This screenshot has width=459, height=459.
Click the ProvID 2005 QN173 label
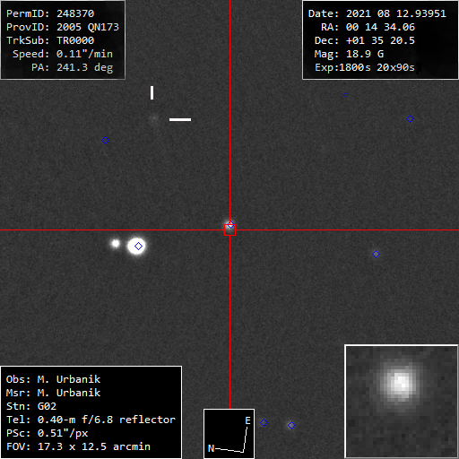[x=63, y=27]
